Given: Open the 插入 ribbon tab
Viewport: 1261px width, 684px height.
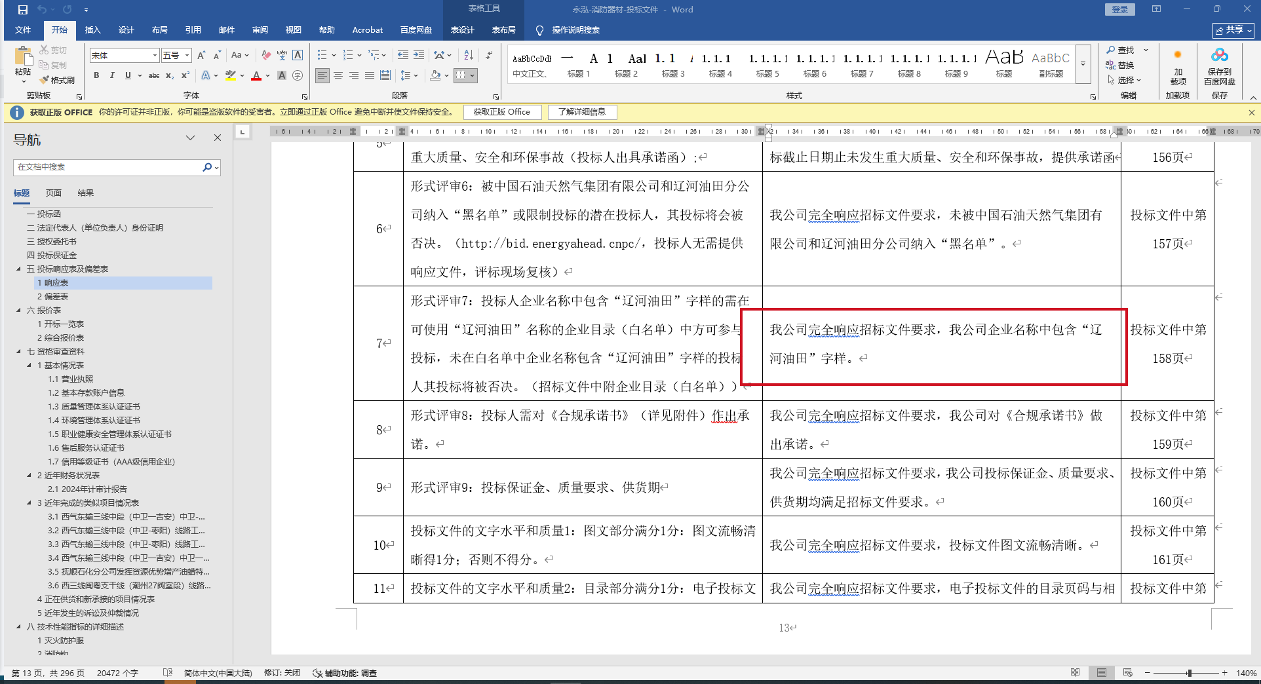Looking at the screenshot, I should click(92, 30).
